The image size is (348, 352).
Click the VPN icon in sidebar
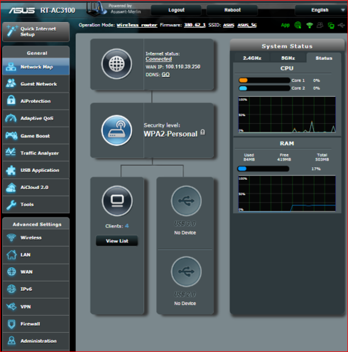tap(11, 306)
